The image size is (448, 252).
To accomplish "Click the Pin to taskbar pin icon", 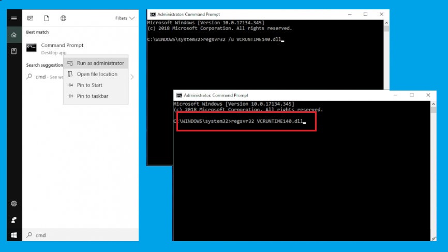I will point(70,96).
